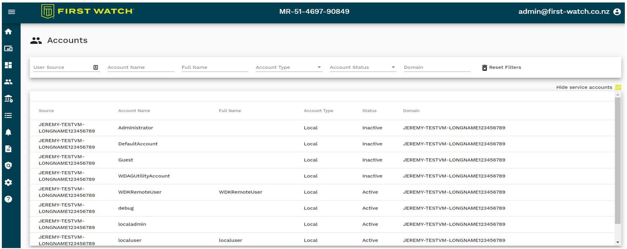
Task: Sort by the Account Name column header
Action: [x=134, y=111]
